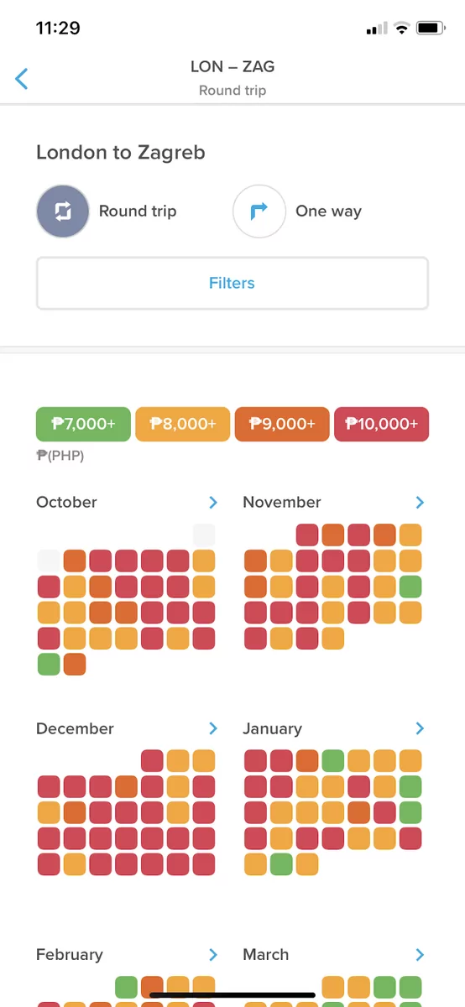Select the green day in October's last row
This screenshot has height=1007, width=465.
[49, 665]
